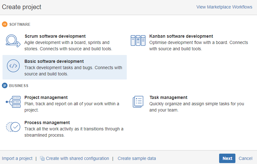Click the blue Business category icon
The height and width of the screenshot is (164, 257).
coord(5,85)
